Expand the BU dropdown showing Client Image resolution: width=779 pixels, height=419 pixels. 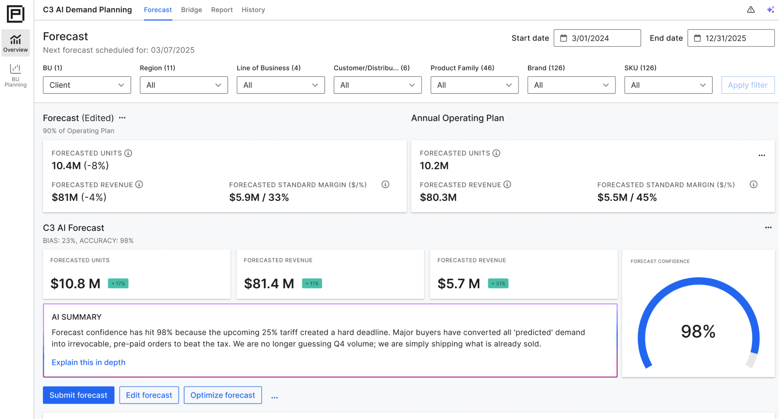[x=87, y=85]
